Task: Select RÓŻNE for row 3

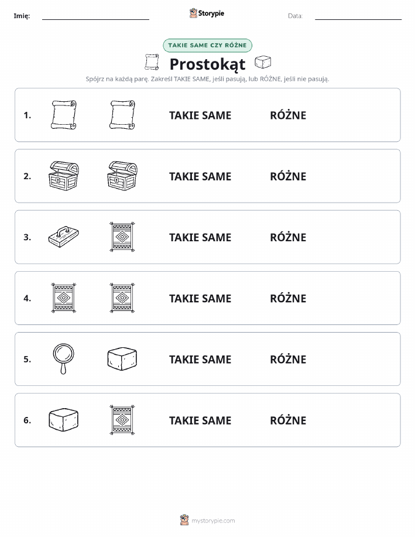Action: pyautogui.click(x=288, y=237)
